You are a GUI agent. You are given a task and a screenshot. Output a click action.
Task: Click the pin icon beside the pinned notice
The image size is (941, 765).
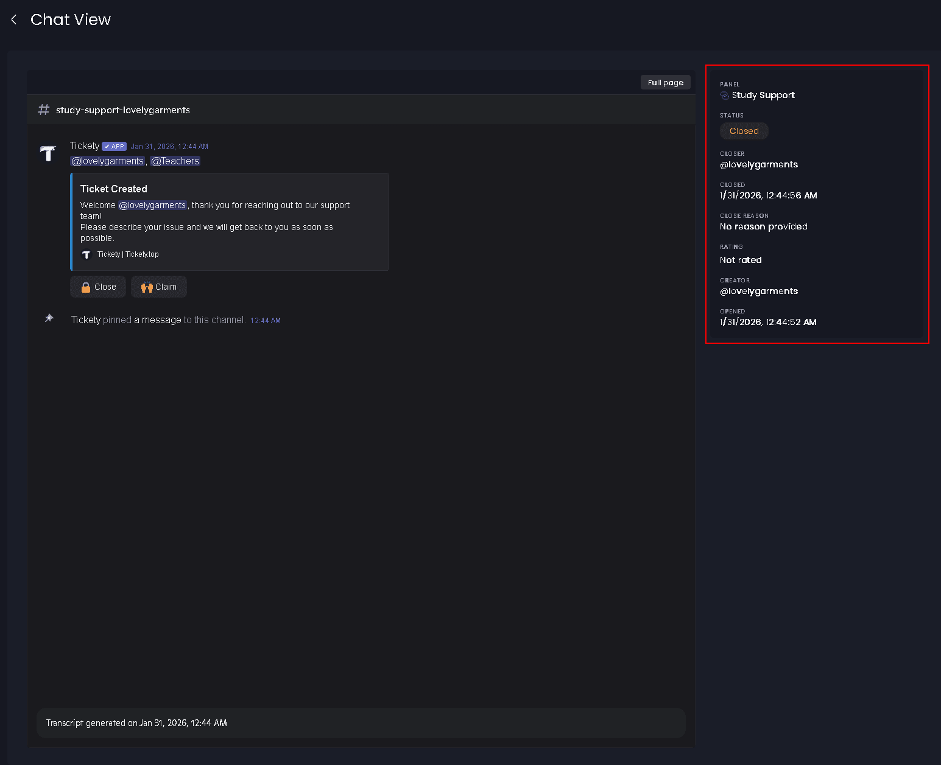pyautogui.click(x=49, y=318)
